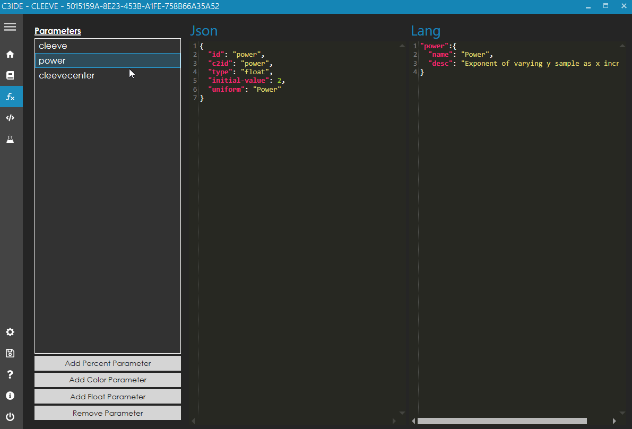
Task: Click the "c2id" key in Json editor
Action: click(x=220, y=63)
